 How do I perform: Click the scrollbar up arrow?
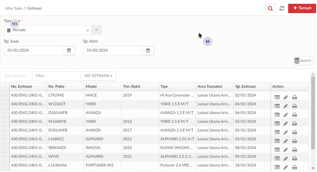point(313,74)
